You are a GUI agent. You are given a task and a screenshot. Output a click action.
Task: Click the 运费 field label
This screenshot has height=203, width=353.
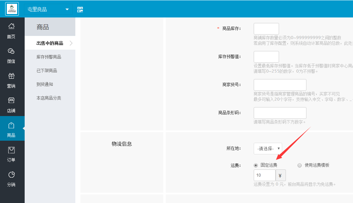click(236, 165)
